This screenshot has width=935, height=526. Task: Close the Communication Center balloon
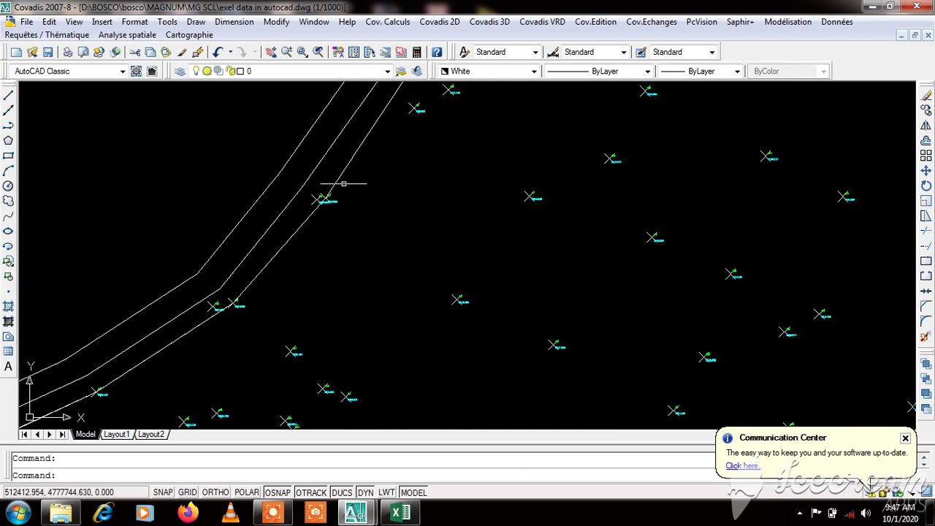coord(905,438)
